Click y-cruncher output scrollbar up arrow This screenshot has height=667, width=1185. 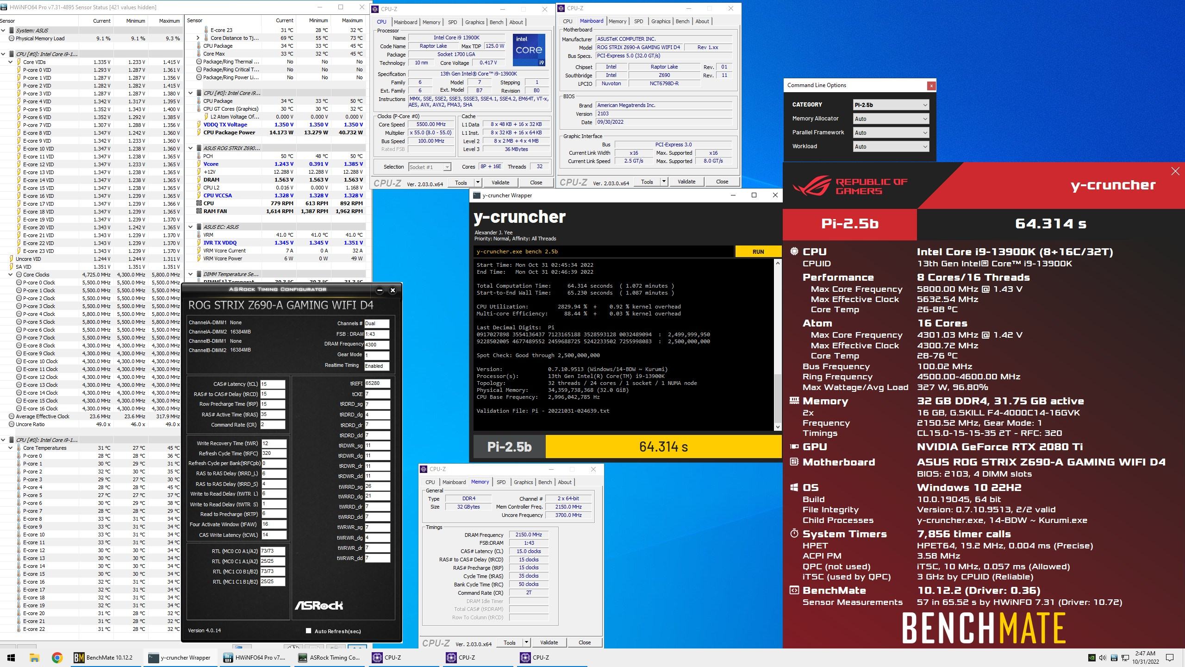(x=777, y=263)
